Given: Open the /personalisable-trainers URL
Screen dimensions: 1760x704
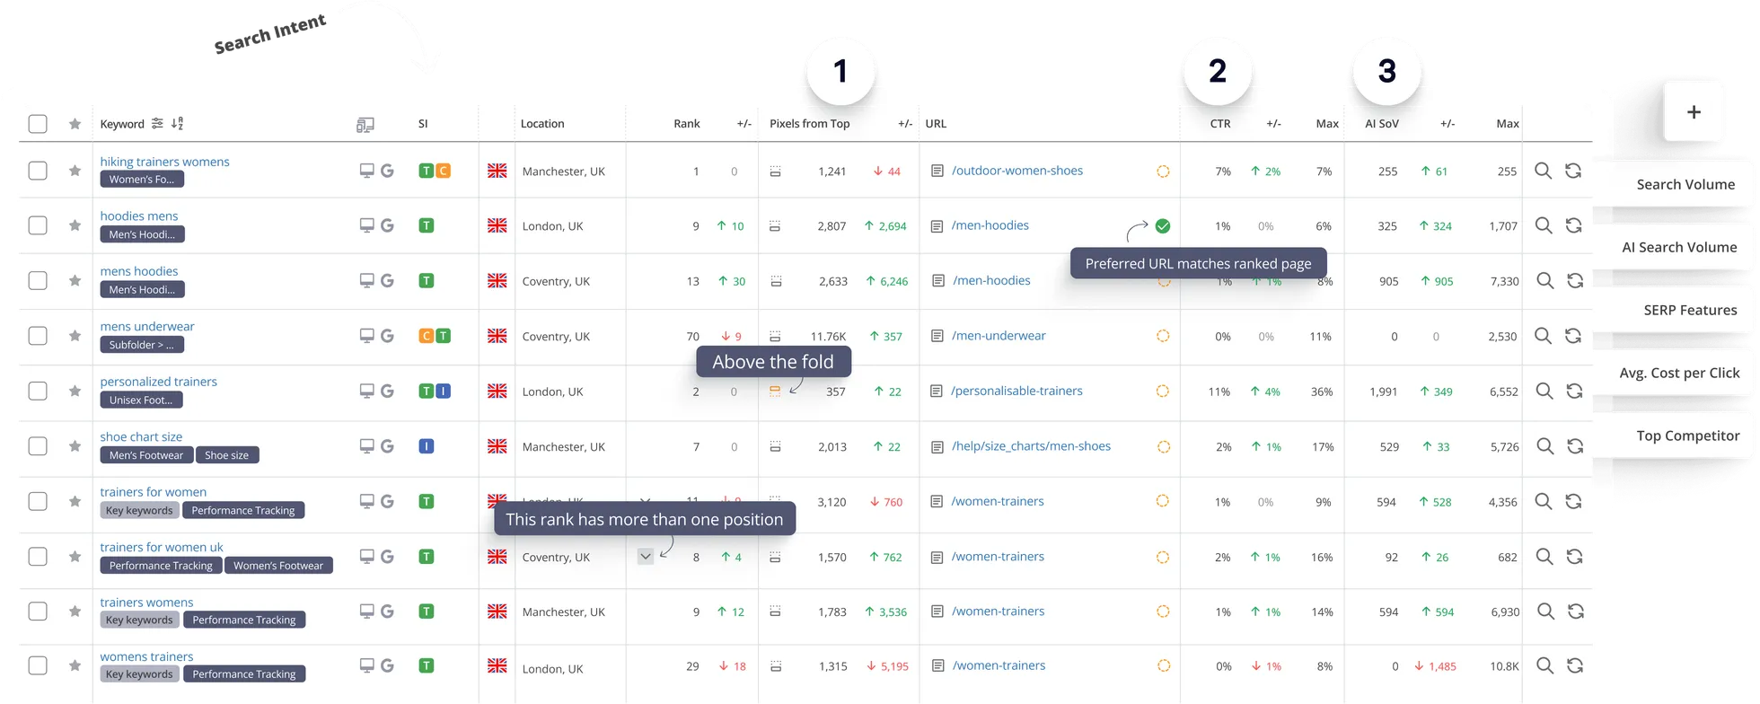Looking at the screenshot, I should [x=1016, y=391].
